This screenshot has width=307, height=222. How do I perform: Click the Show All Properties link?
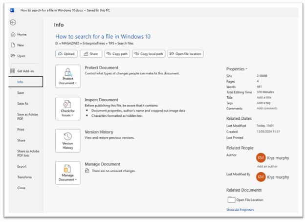point(240,210)
